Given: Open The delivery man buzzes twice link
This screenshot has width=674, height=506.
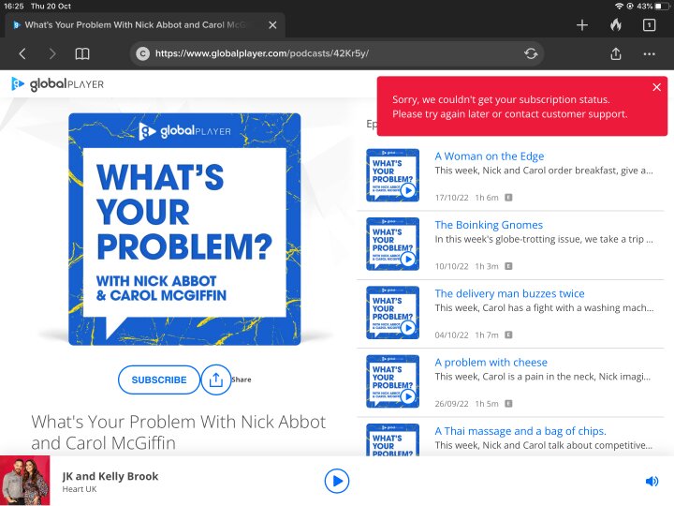Looking at the screenshot, I should (509, 294).
